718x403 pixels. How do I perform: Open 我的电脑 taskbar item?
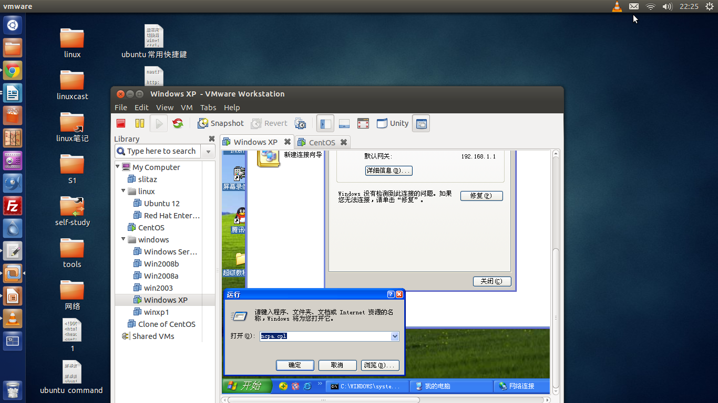451,386
